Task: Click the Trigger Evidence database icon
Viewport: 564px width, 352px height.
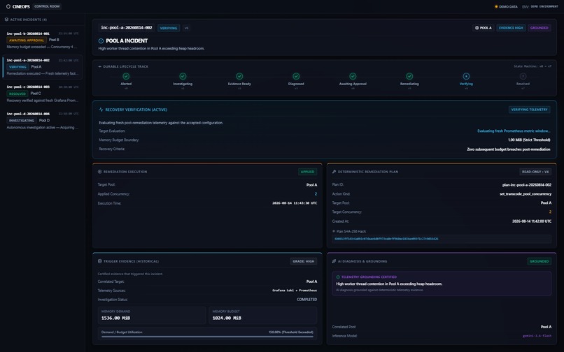Action: [x=99, y=261]
